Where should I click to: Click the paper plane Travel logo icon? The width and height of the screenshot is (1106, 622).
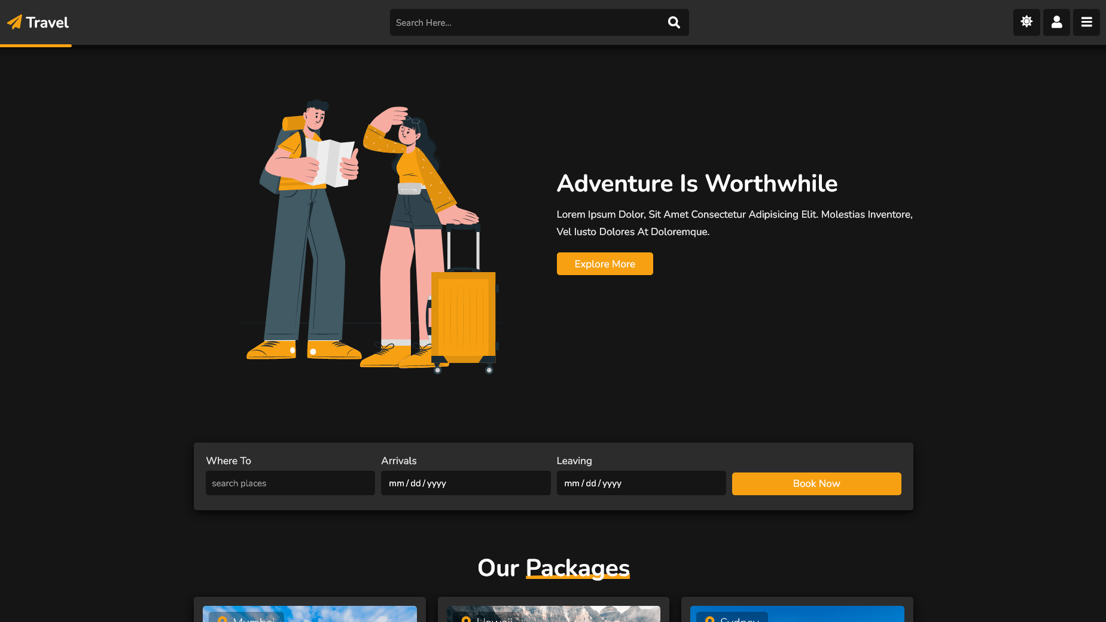(x=14, y=22)
